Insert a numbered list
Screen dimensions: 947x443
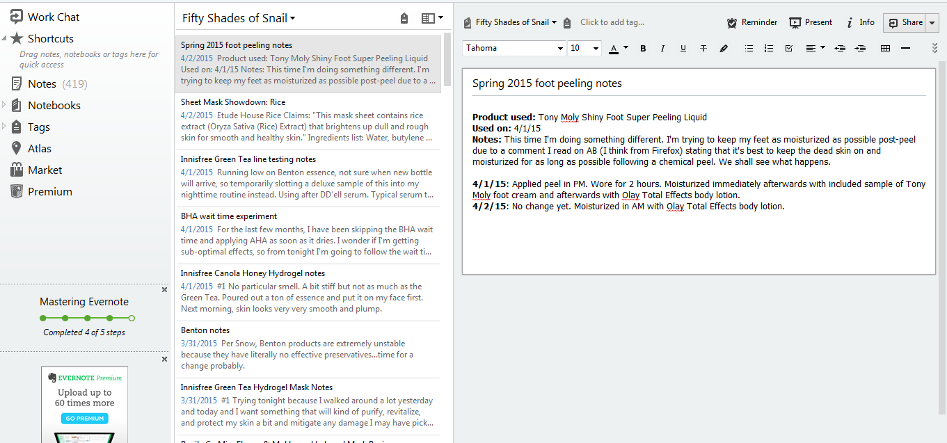point(768,48)
